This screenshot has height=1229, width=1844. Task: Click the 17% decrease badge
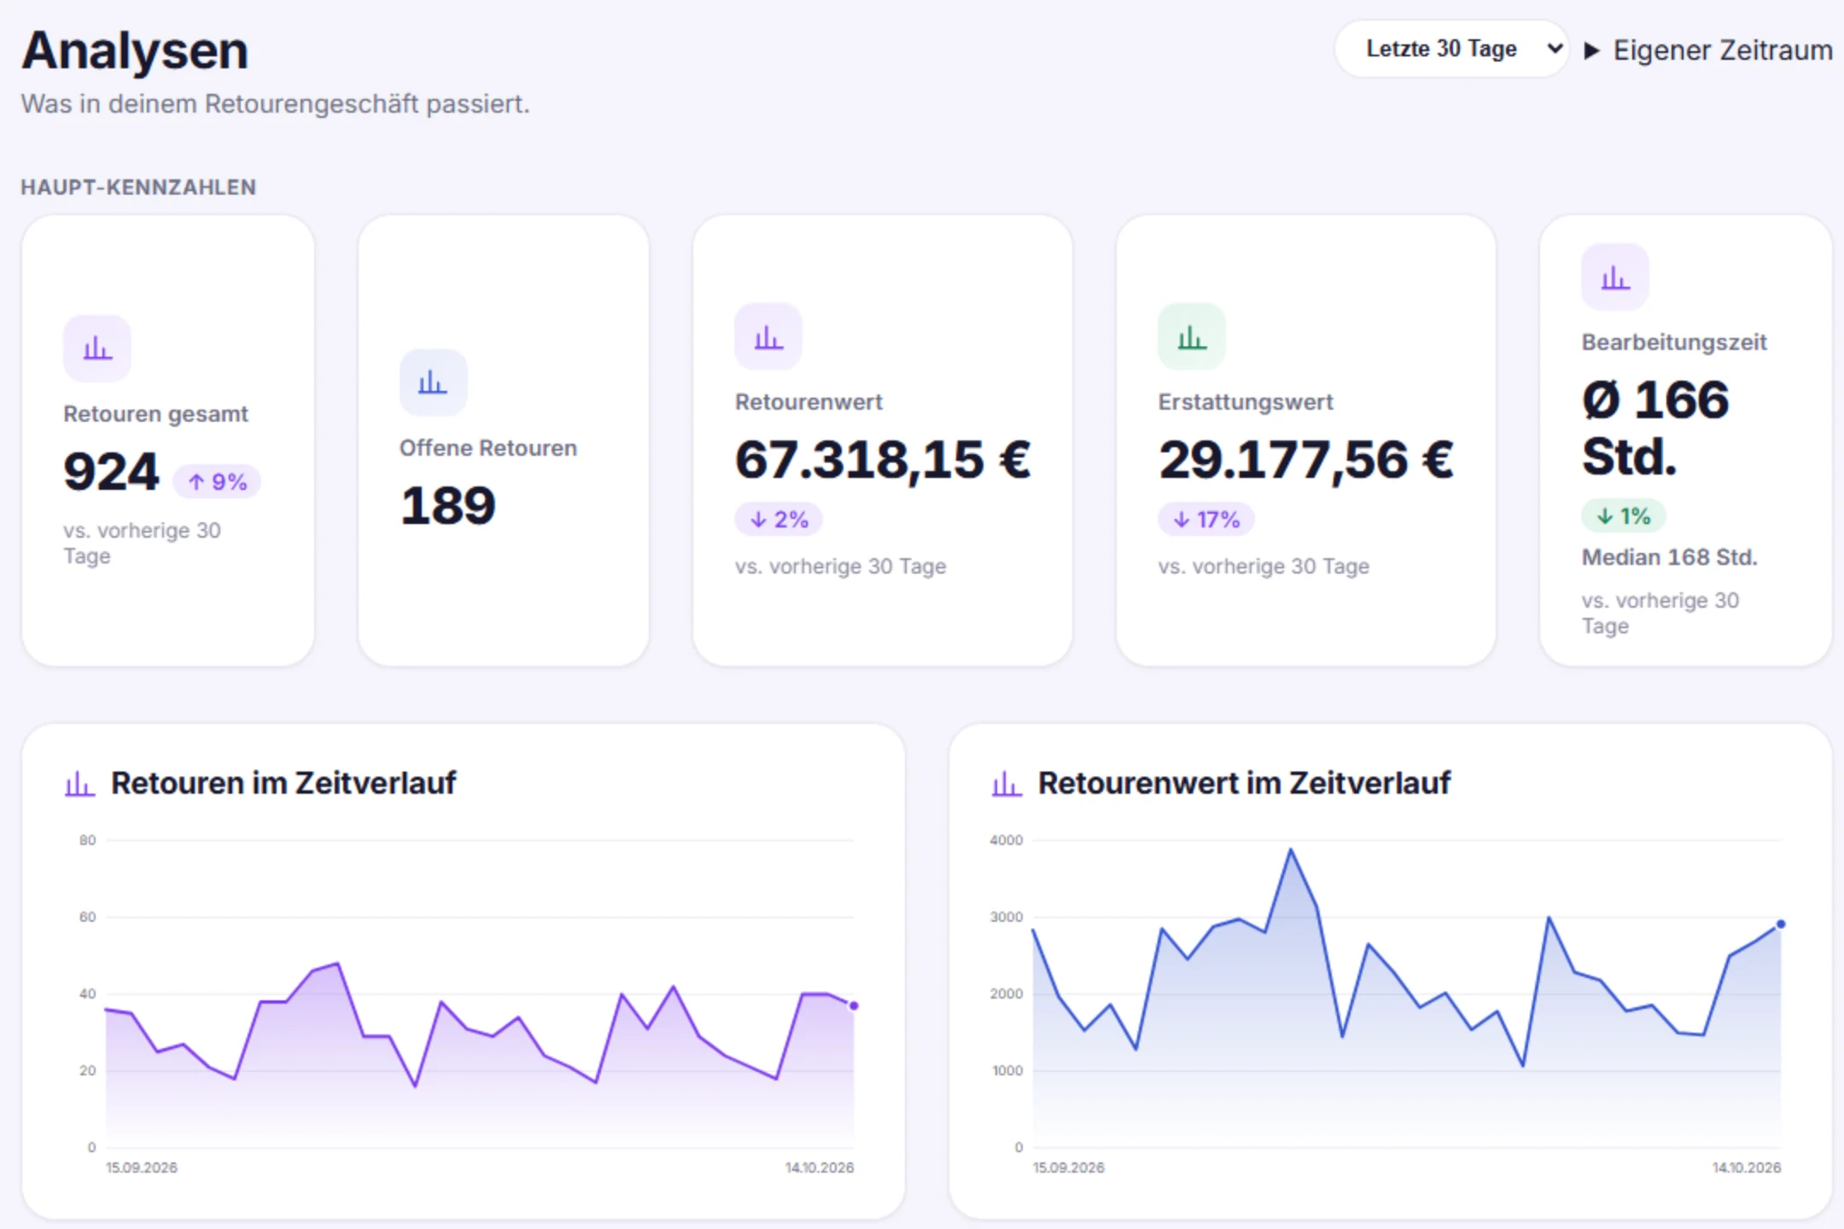tap(1206, 519)
